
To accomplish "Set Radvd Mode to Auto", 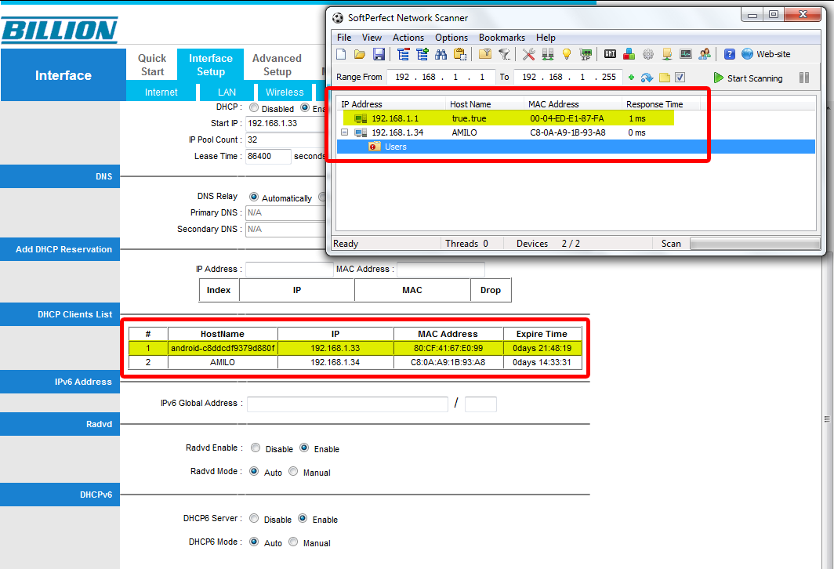I will [254, 471].
